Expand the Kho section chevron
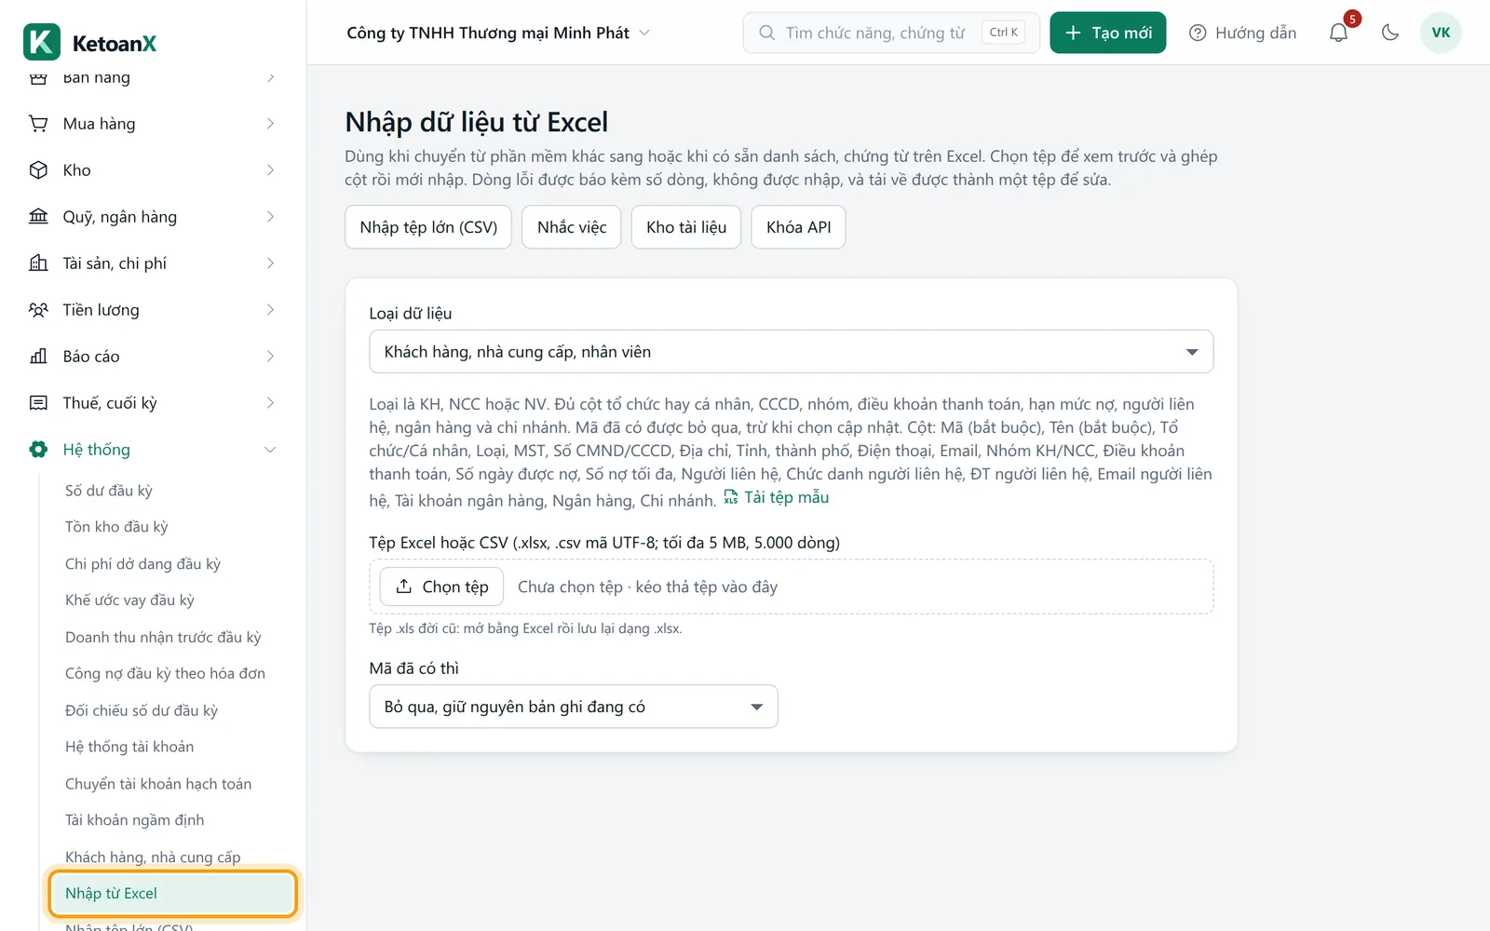 pyautogui.click(x=270, y=170)
